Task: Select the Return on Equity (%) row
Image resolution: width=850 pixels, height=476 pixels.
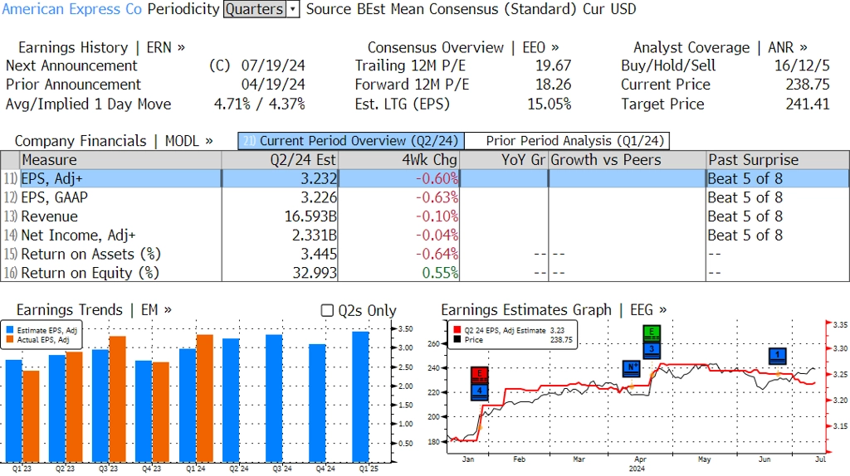Action: point(424,273)
